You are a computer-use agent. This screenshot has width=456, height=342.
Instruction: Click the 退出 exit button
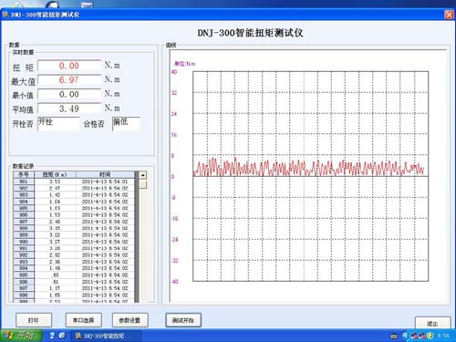432,323
